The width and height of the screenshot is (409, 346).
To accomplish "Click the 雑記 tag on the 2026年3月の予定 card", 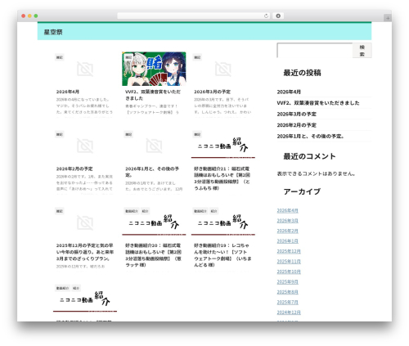I will [x=197, y=57].
